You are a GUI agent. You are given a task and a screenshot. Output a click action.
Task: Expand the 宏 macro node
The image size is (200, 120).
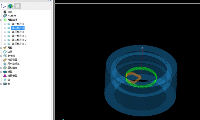1,84
